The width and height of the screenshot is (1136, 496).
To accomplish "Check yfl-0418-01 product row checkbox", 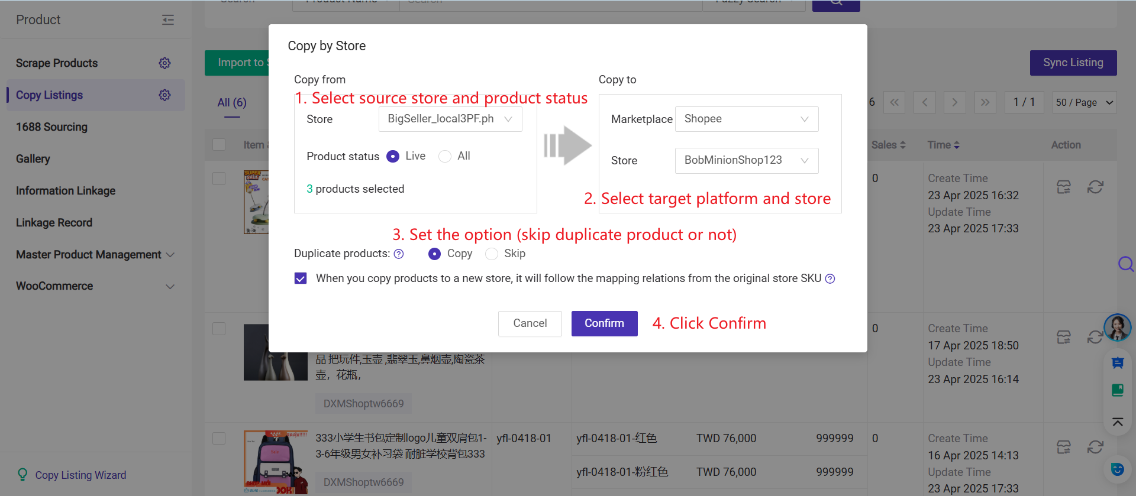I will [219, 439].
